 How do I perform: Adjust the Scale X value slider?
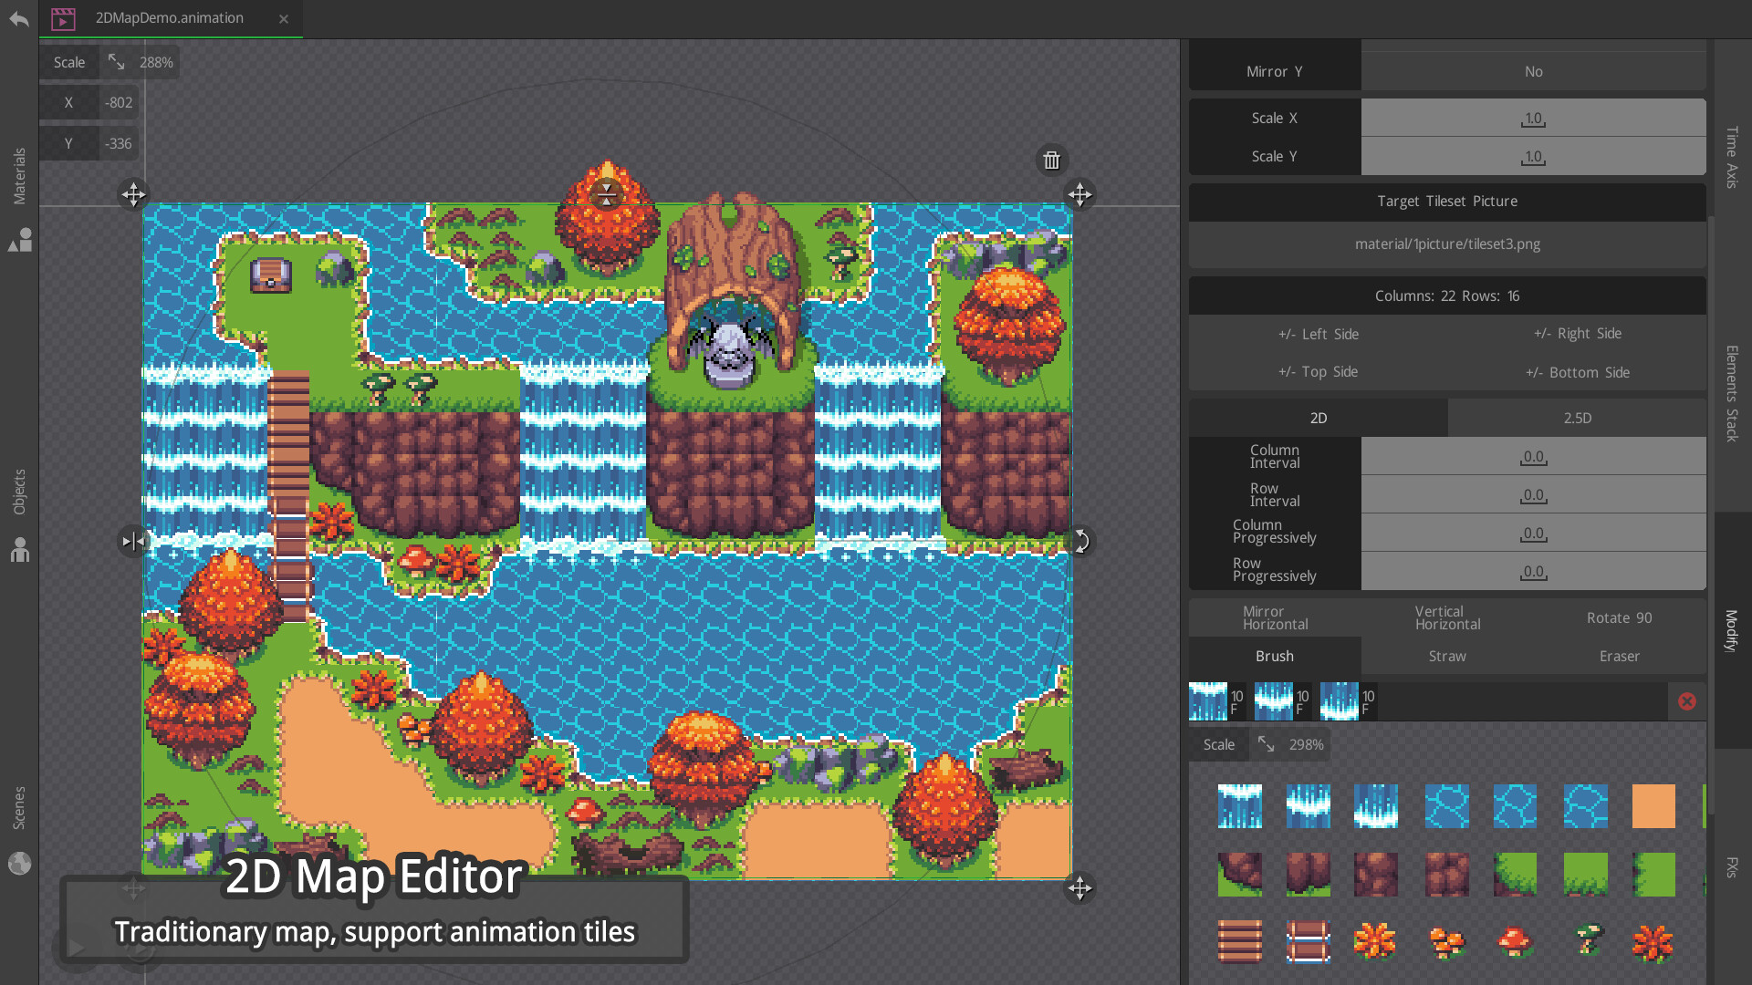(1533, 118)
